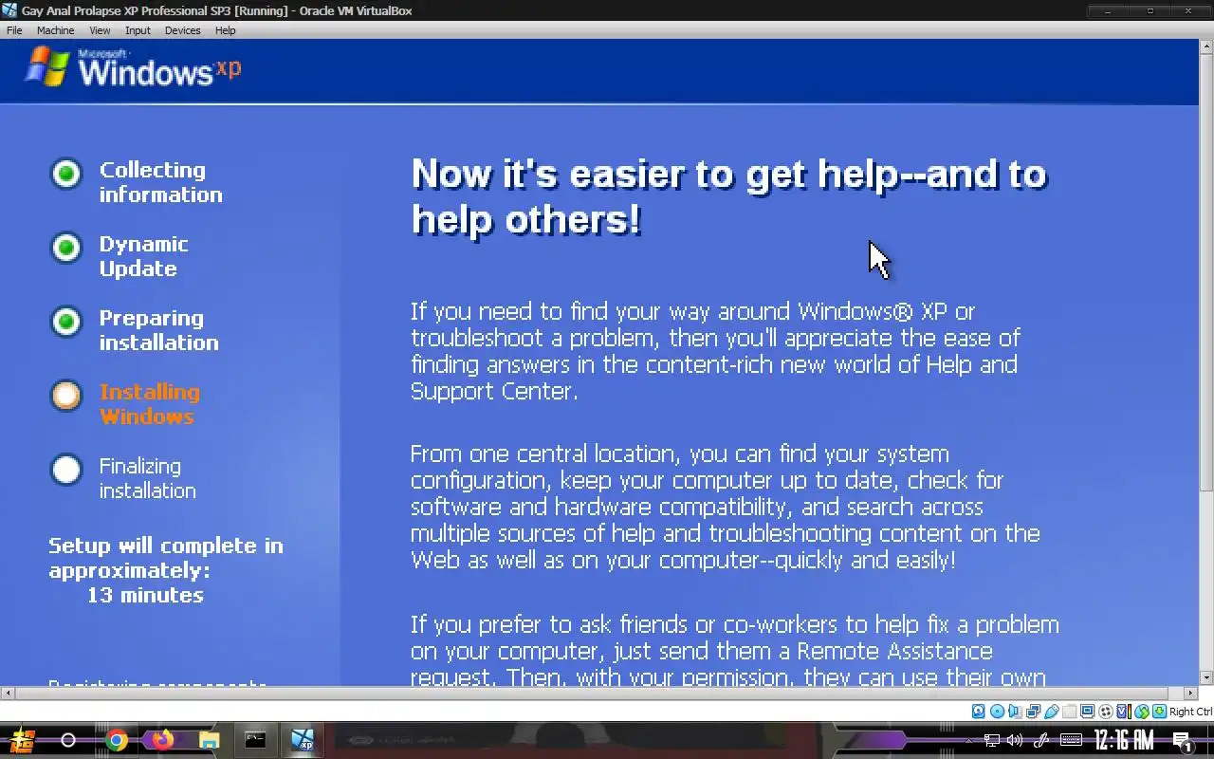Click the vertical scrollbar down arrow
Screen dimensions: 1214x759
1206,677
